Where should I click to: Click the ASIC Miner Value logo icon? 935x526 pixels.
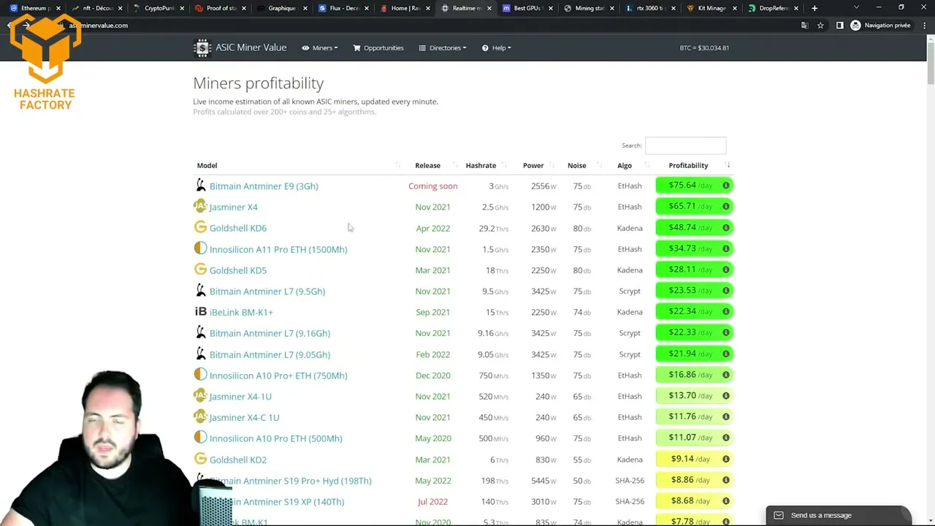point(202,47)
